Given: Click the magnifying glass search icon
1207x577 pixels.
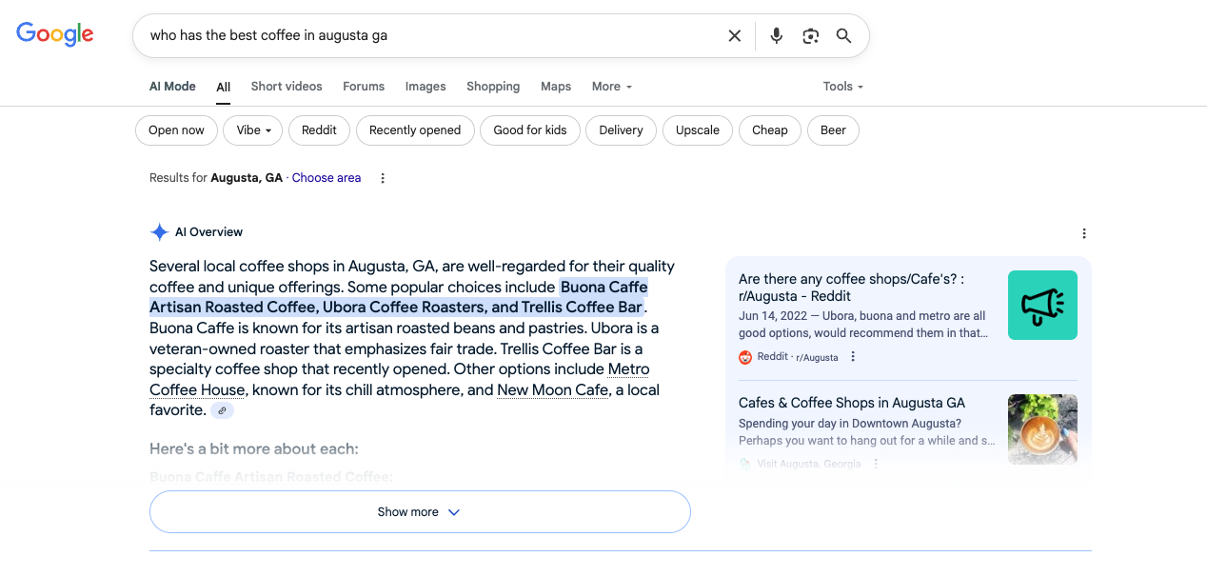Looking at the screenshot, I should pyautogui.click(x=844, y=35).
